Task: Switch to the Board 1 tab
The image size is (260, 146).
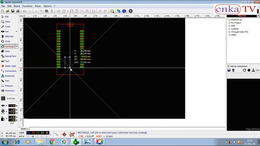Action: click(25, 129)
